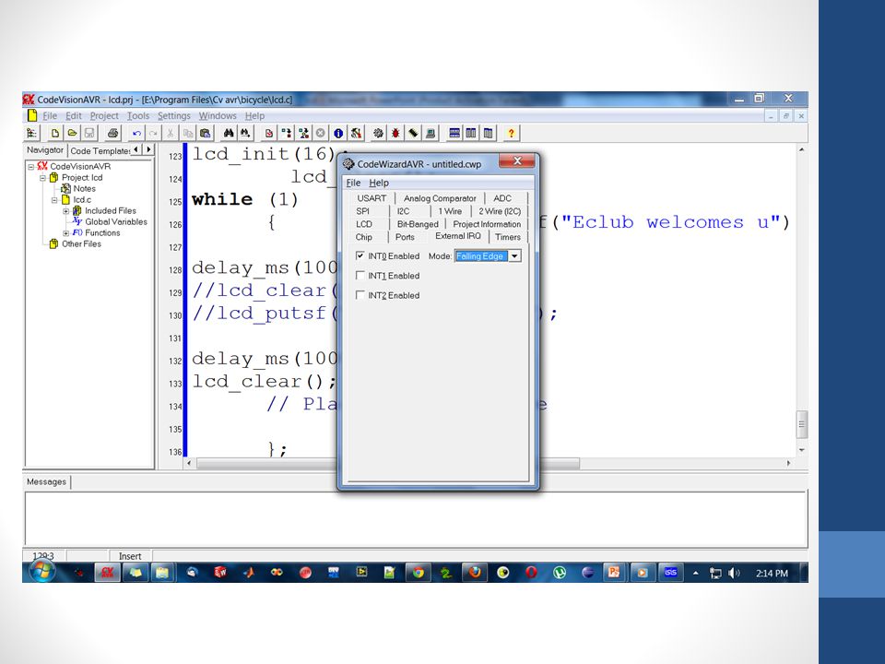This screenshot has width=885, height=664.
Task: Click the red bug Debugger icon
Action: point(395,133)
